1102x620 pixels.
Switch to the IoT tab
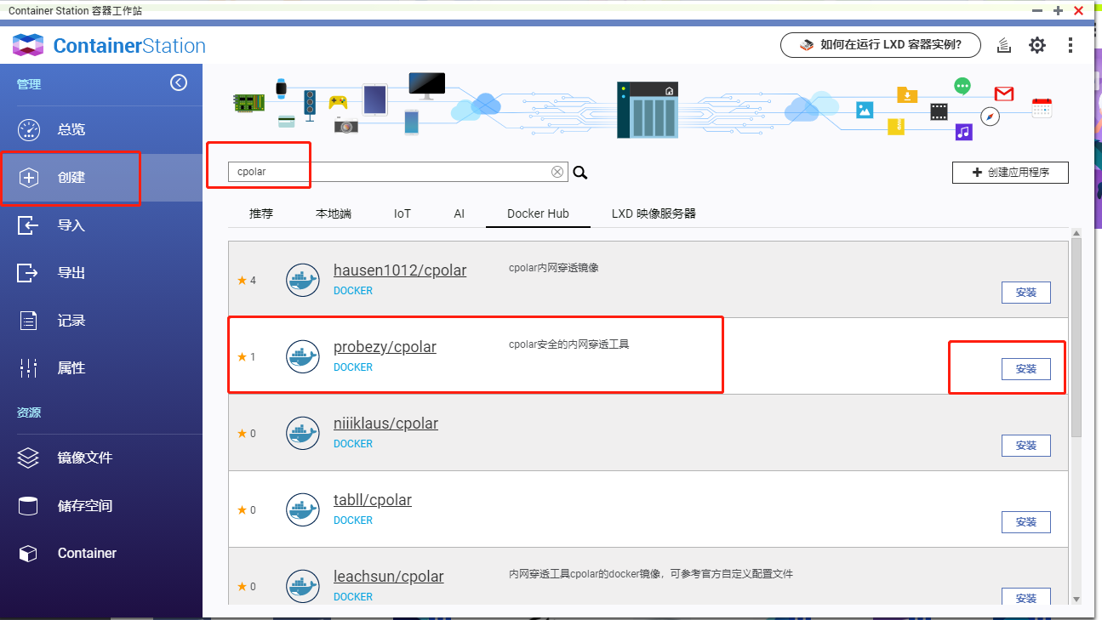coord(403,213)
